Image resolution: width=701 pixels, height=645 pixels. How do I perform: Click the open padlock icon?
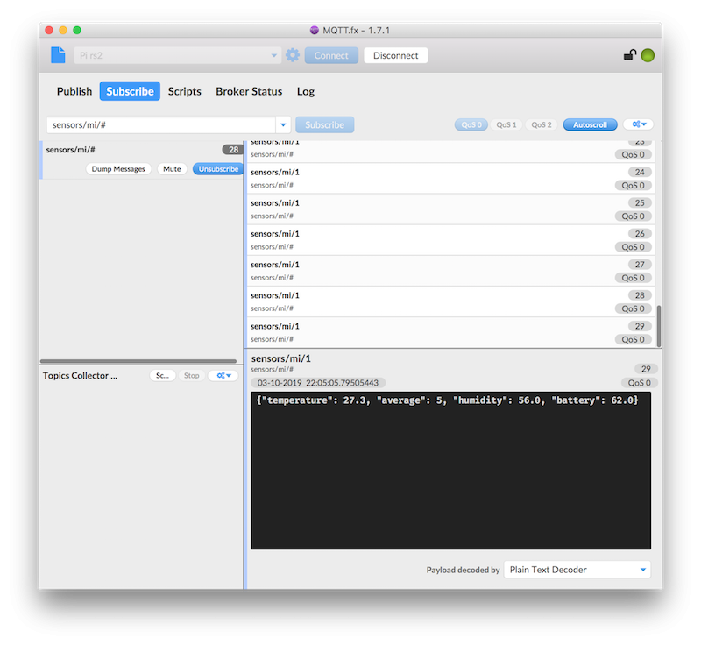tap(630, 55)
